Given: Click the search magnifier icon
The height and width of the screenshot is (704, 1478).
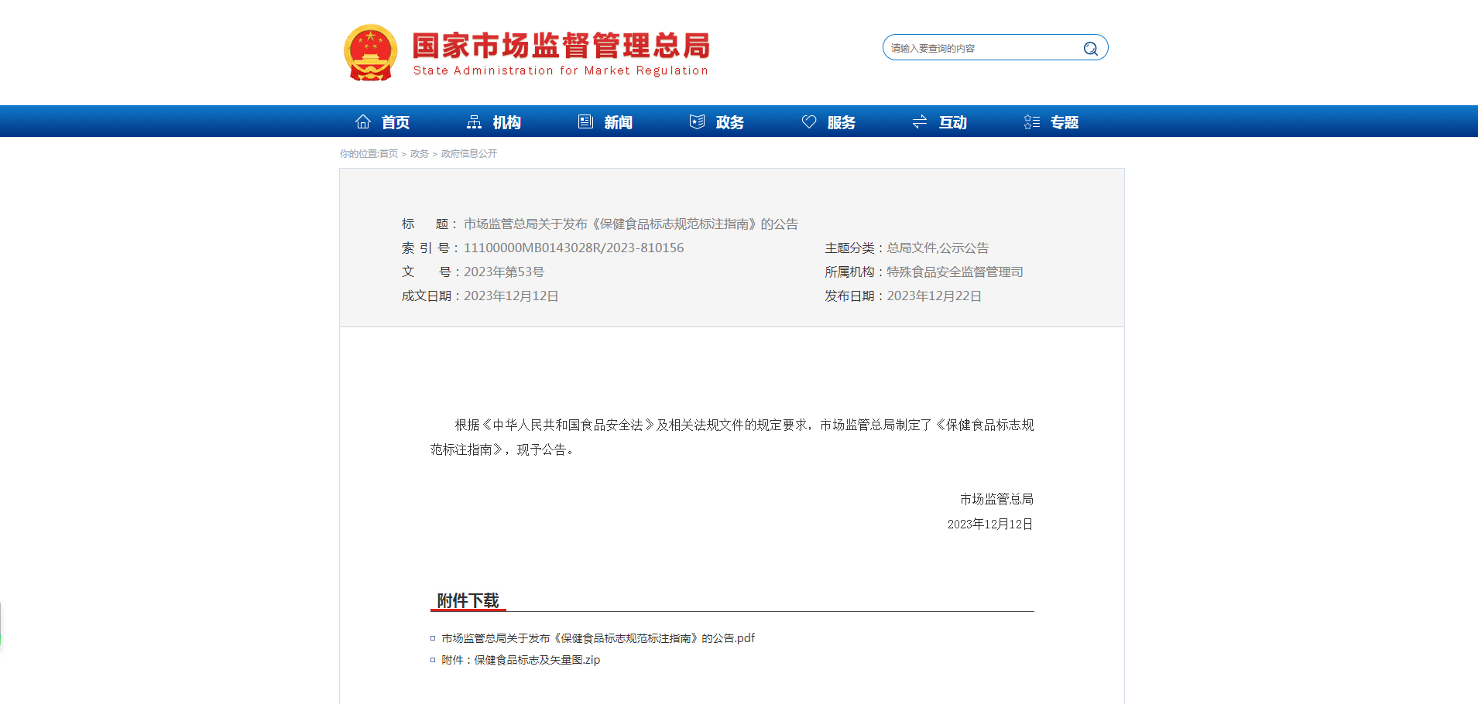Looking at the screenshot, I should [1090, 47].
